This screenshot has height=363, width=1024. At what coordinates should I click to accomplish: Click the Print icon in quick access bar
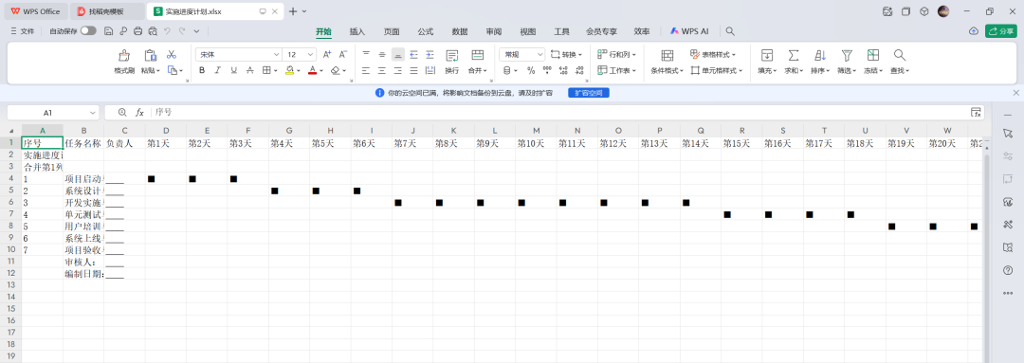(x=137, y=30)
